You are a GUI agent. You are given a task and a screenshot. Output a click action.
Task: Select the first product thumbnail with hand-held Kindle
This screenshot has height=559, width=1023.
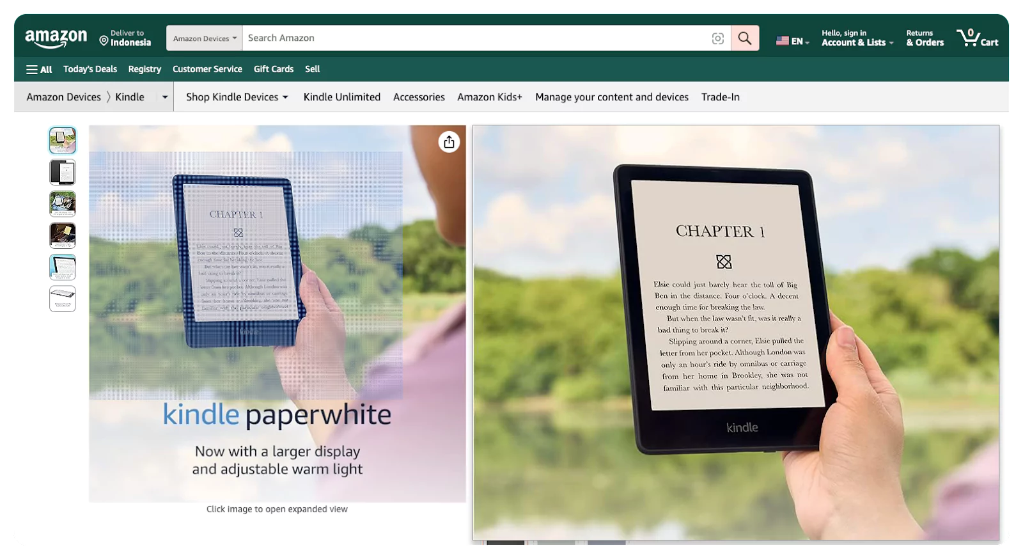(x=63, y=141)
